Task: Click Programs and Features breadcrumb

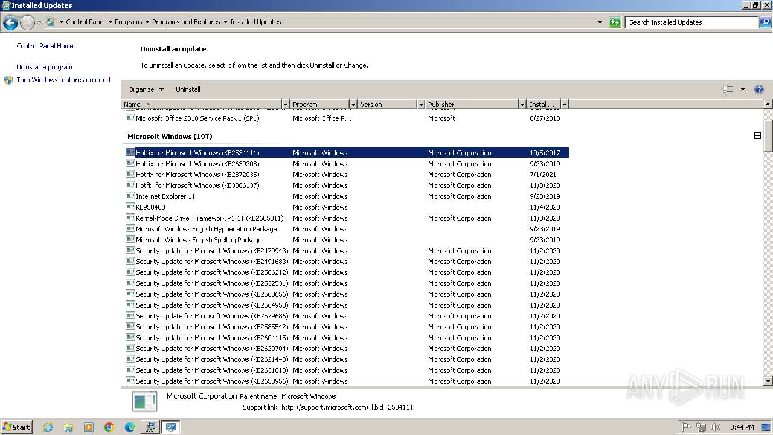Action: (x=186, y=22)
